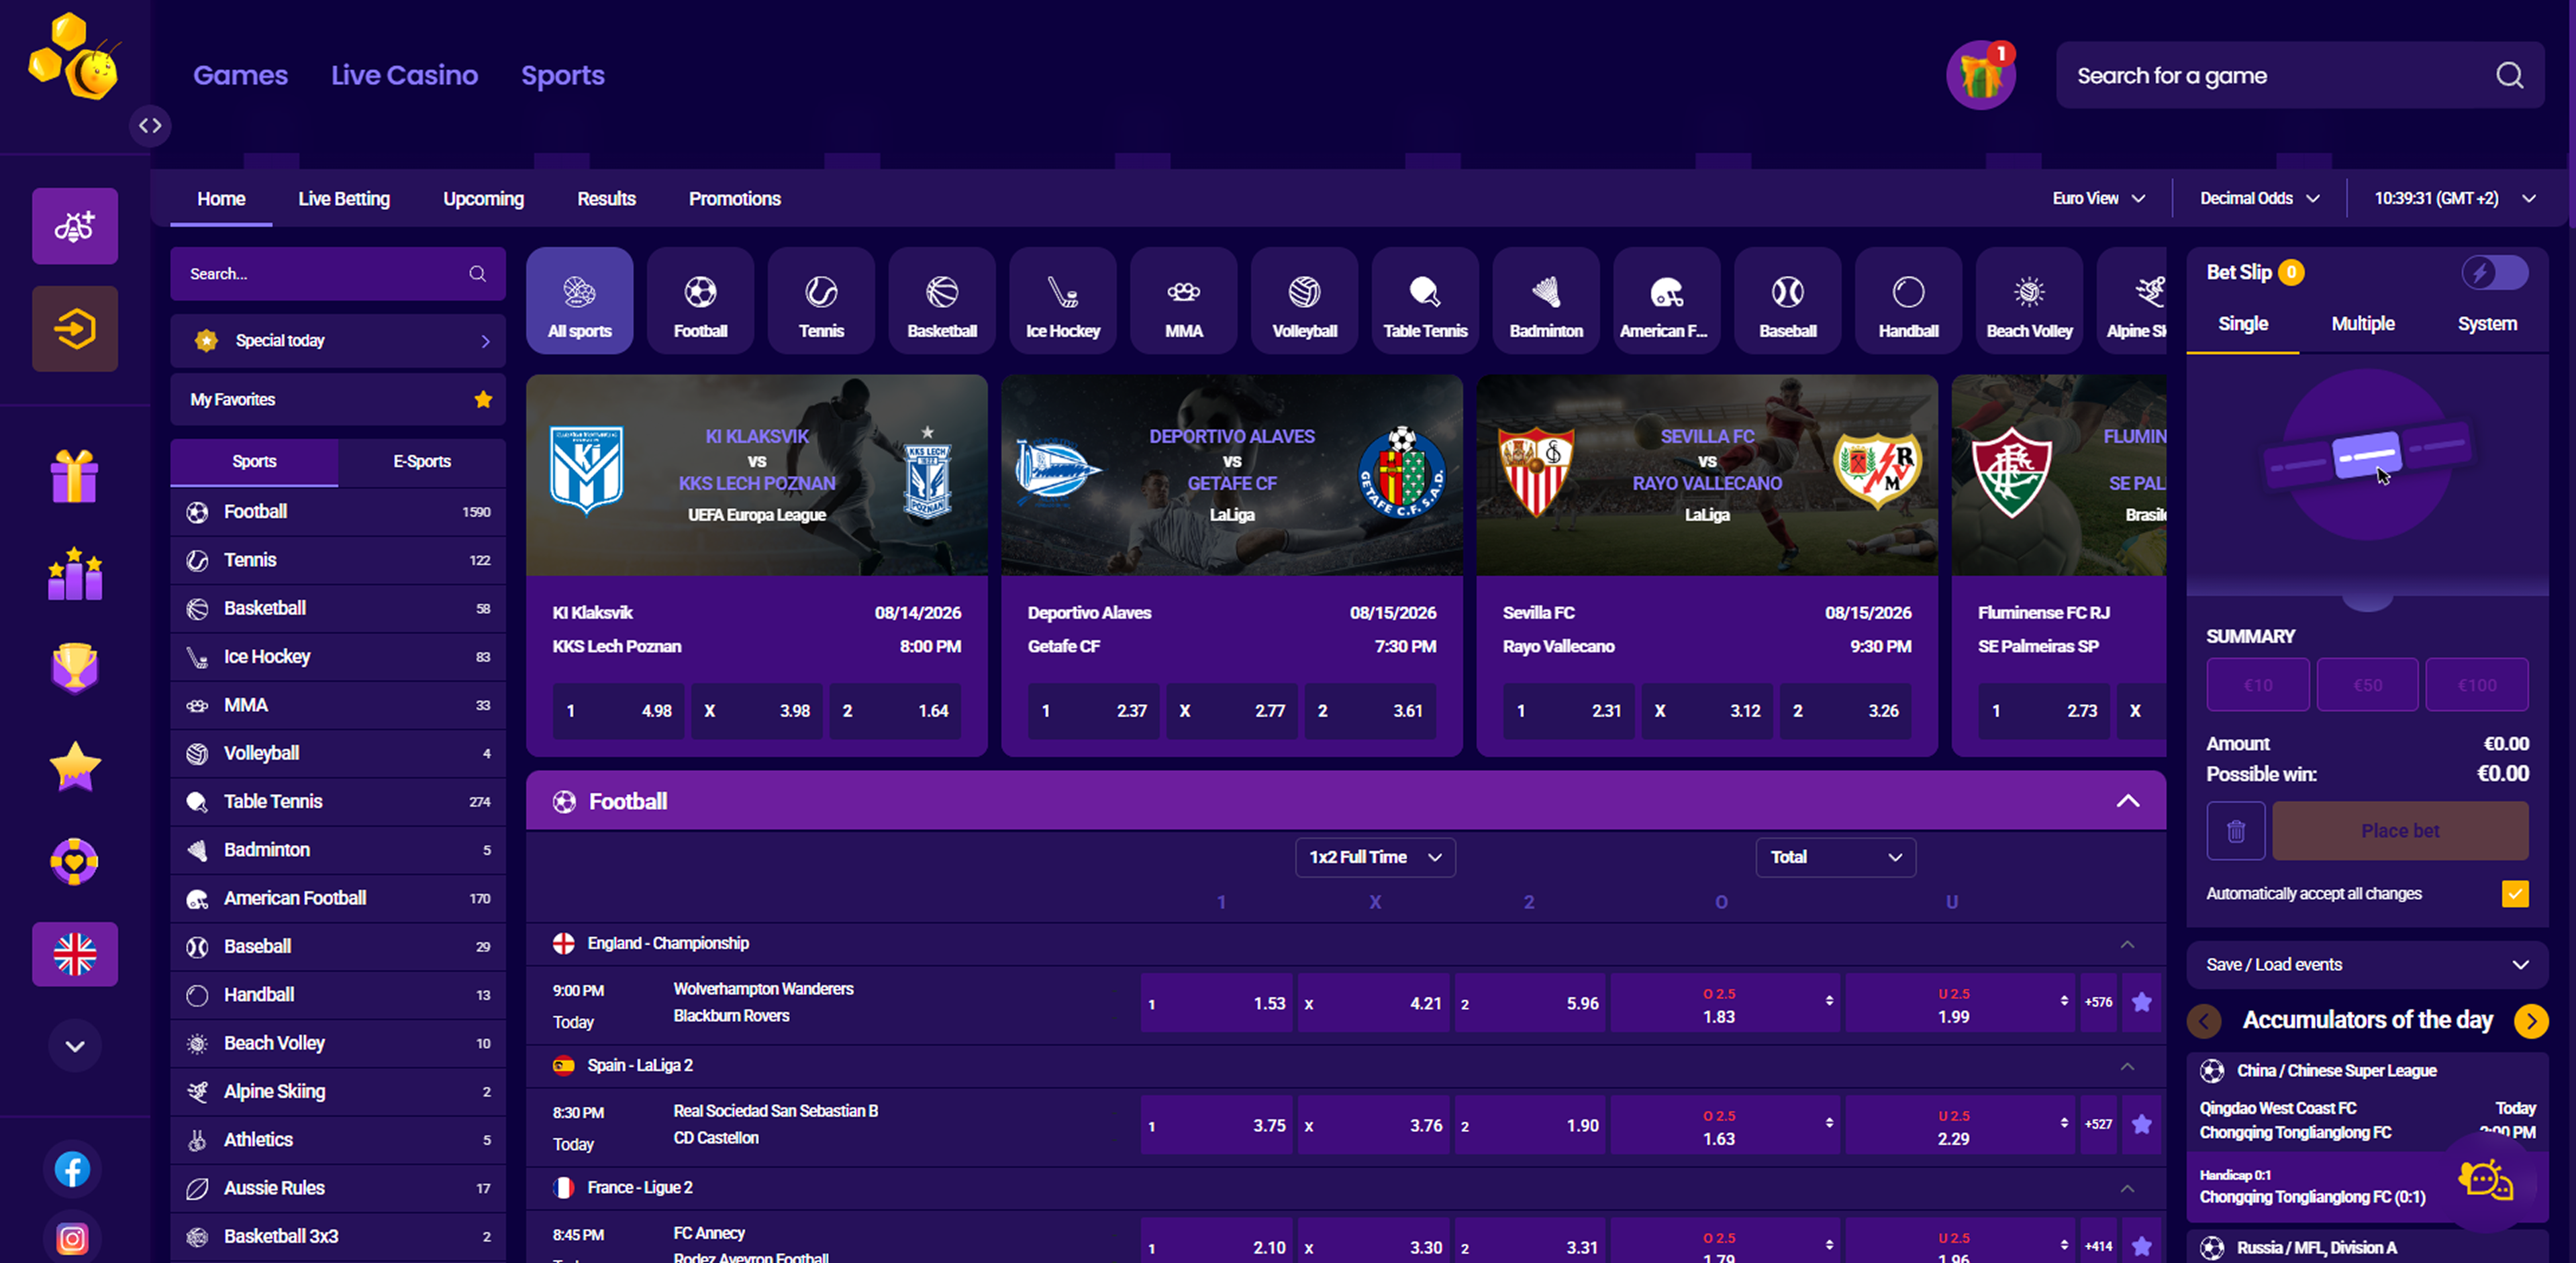Toggle the quick bet lightning switch
This screenshot has height=1263, width=2576.
coord(2495,272)
